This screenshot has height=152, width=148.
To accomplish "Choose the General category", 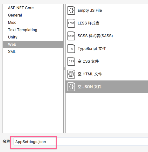I will [x=33, y=15].
